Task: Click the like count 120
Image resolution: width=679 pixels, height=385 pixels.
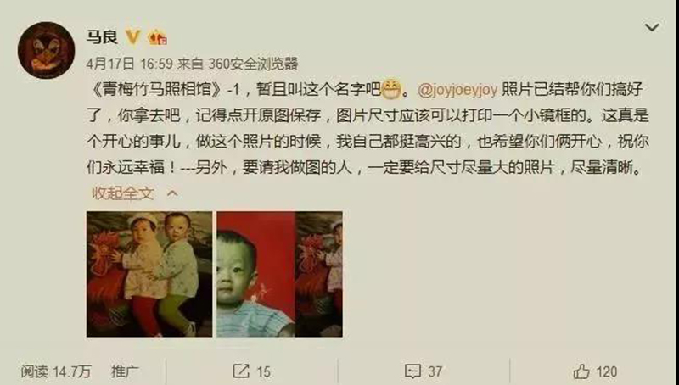Action: tap(606, 371)
